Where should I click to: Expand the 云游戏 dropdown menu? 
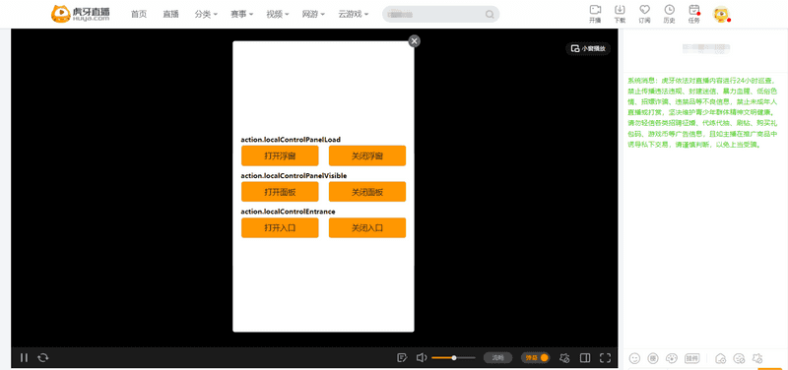pos(354,14)
